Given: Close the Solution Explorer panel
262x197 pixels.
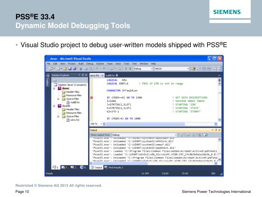Looking at the screenshot, I should (86, 75).
